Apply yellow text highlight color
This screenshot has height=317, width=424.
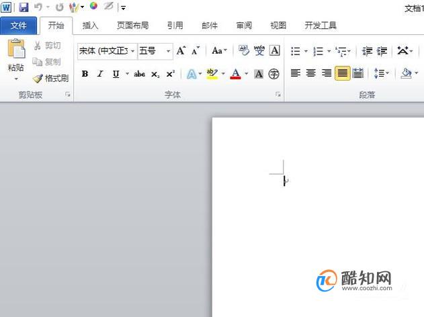point(212,74)
